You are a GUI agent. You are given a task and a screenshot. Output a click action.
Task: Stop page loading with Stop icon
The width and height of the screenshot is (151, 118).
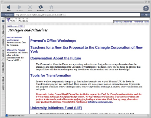pyautogui.click(x=30, y=7)
